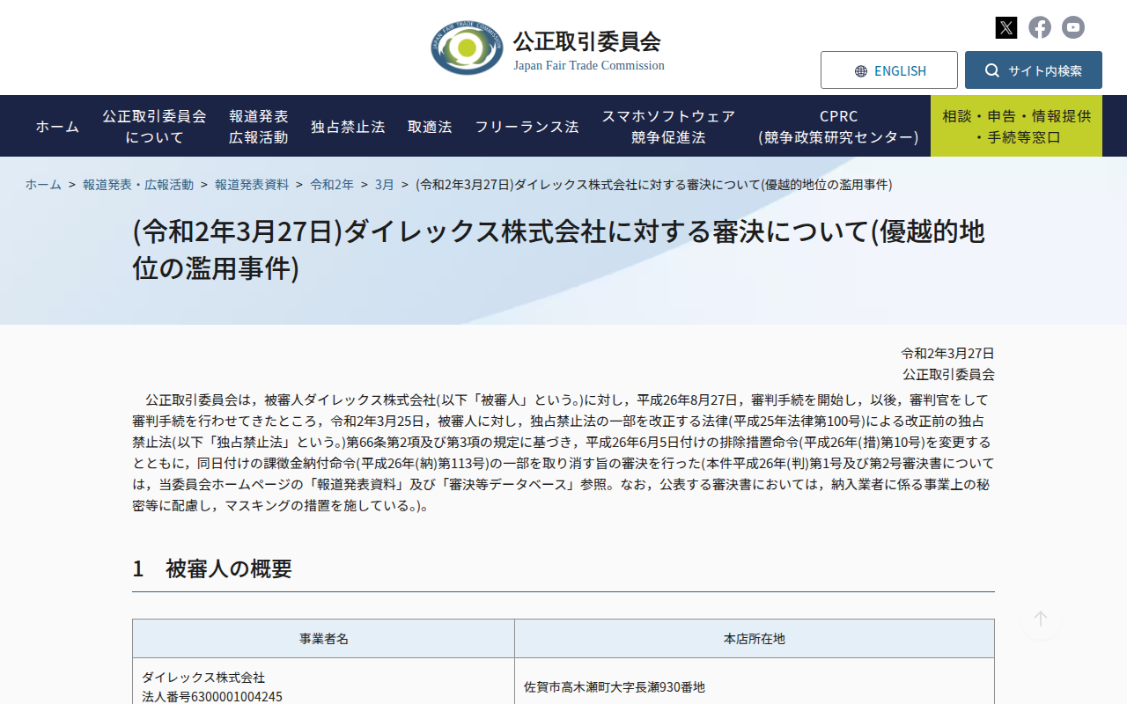Open the YouTube social icon

(1073, 27)
